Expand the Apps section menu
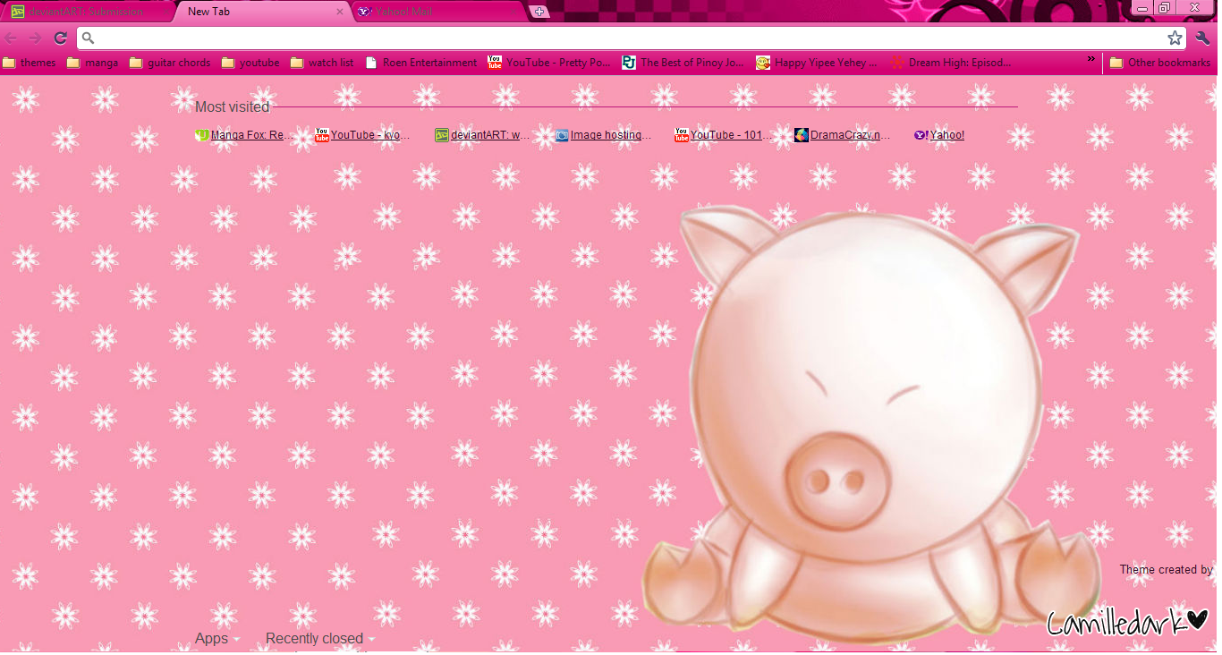Image resolution: width=1222 pixels, height=655 pixels. click(217, 639)
